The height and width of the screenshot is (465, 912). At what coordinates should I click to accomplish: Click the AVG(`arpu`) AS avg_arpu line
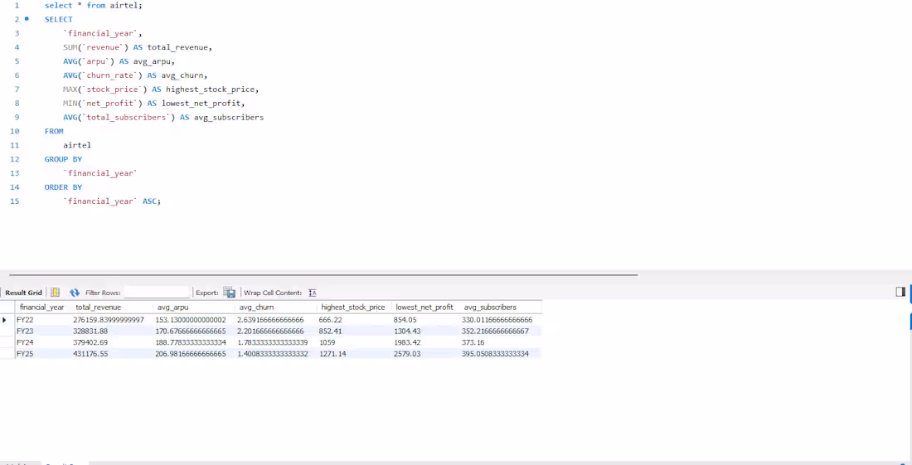coord(119,61)
